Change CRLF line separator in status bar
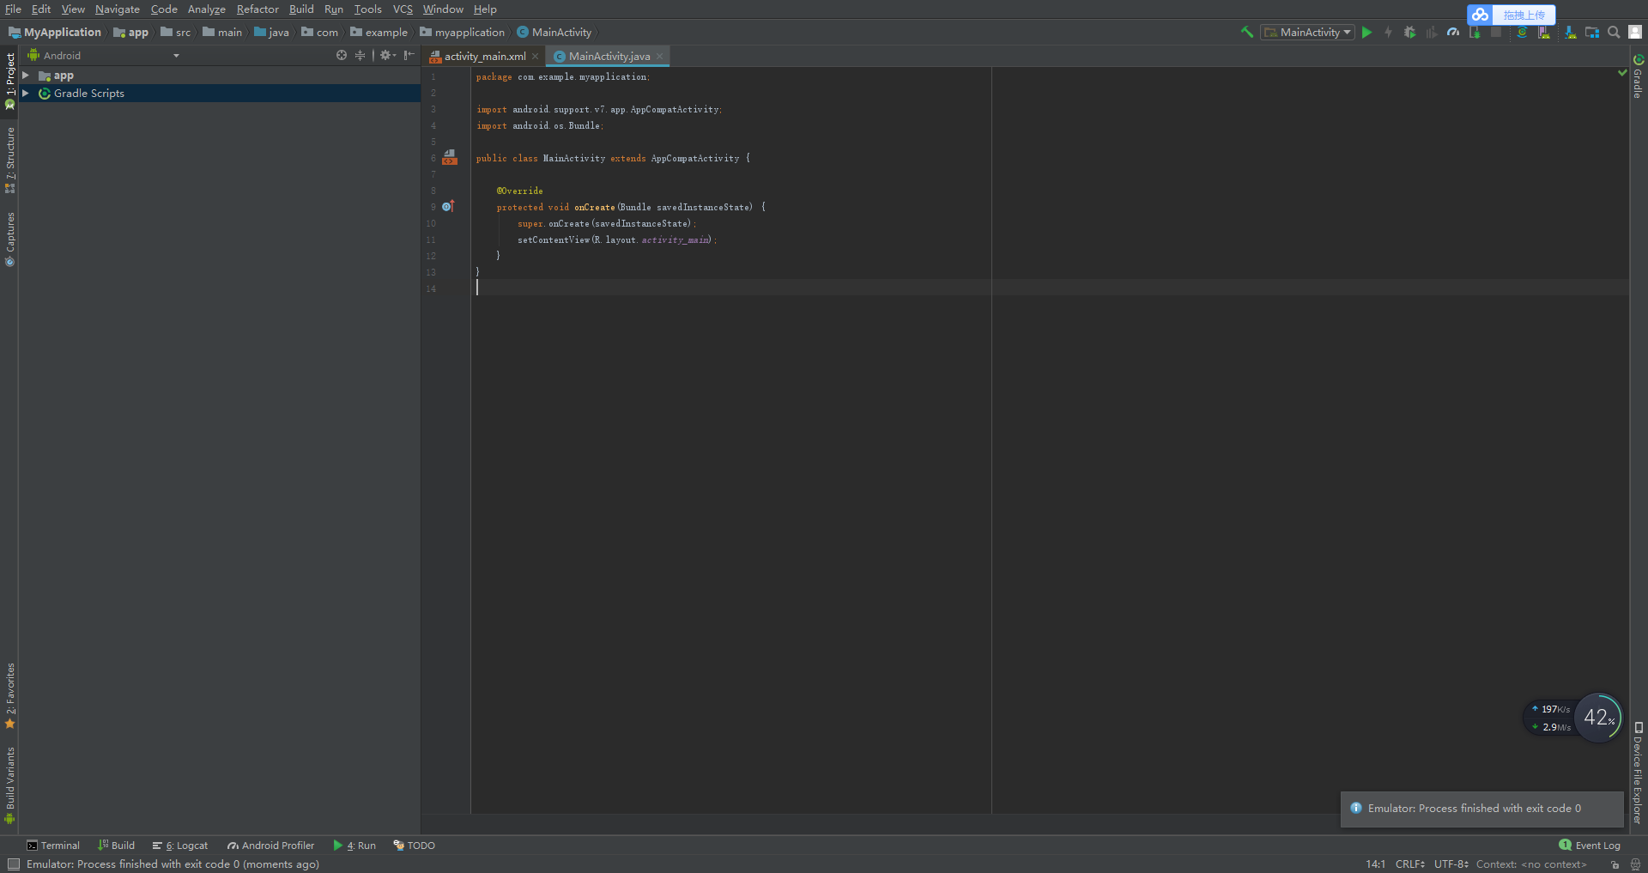1648x873 pixels. tap(1409, 864)
